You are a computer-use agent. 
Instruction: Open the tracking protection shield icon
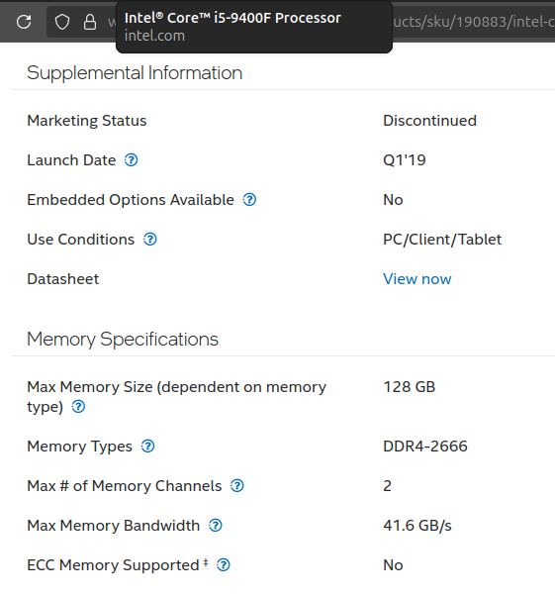coord(62,22)
